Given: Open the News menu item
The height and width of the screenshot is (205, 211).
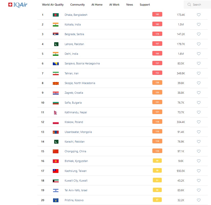Looking at the screenshot, I should 130,5.
